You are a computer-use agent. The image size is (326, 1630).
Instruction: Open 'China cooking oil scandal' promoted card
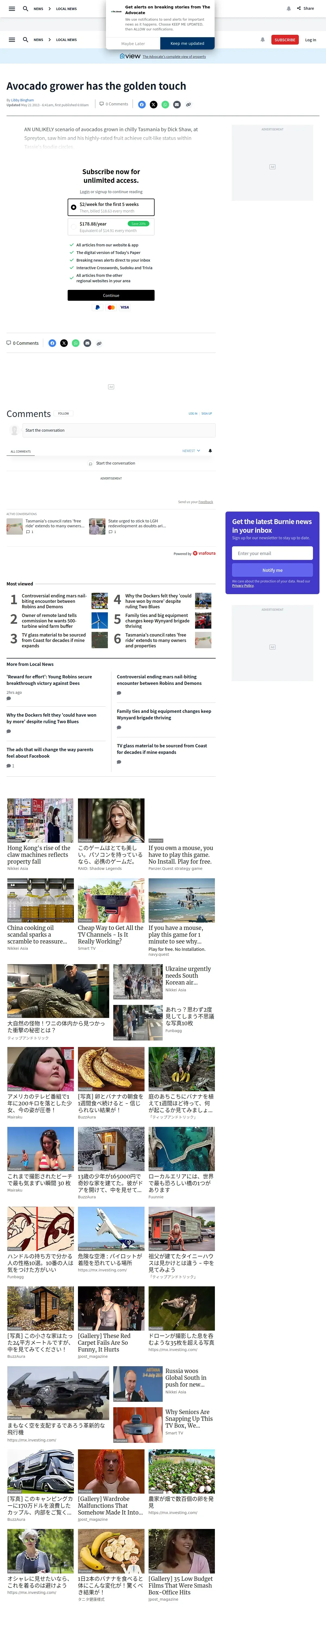[x=40, y=914]
